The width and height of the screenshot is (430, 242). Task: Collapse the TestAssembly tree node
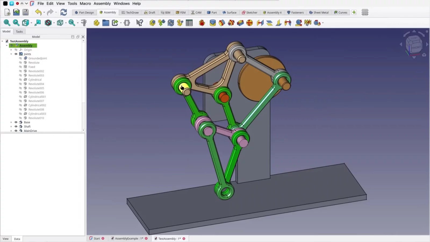tap(2, 41)
